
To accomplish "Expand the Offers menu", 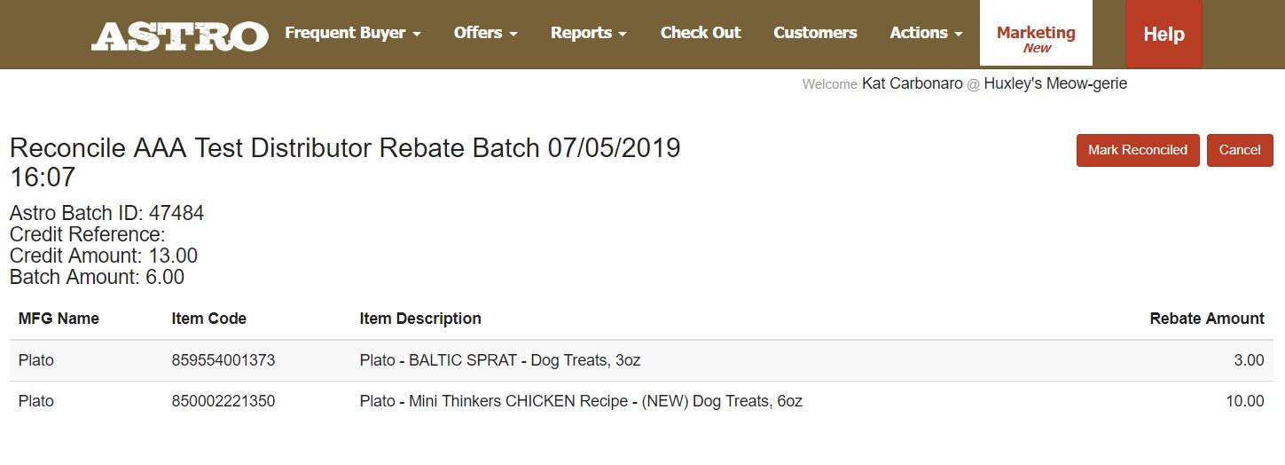I will 485,33.
